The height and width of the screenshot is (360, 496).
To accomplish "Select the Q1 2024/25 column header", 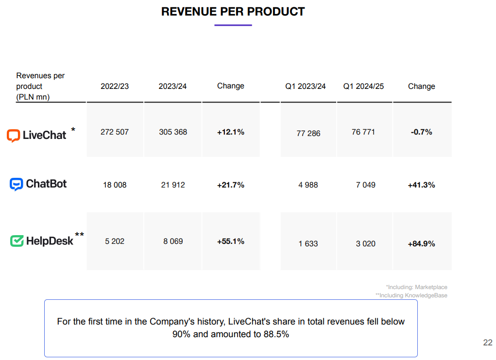I will coord(363,86).
